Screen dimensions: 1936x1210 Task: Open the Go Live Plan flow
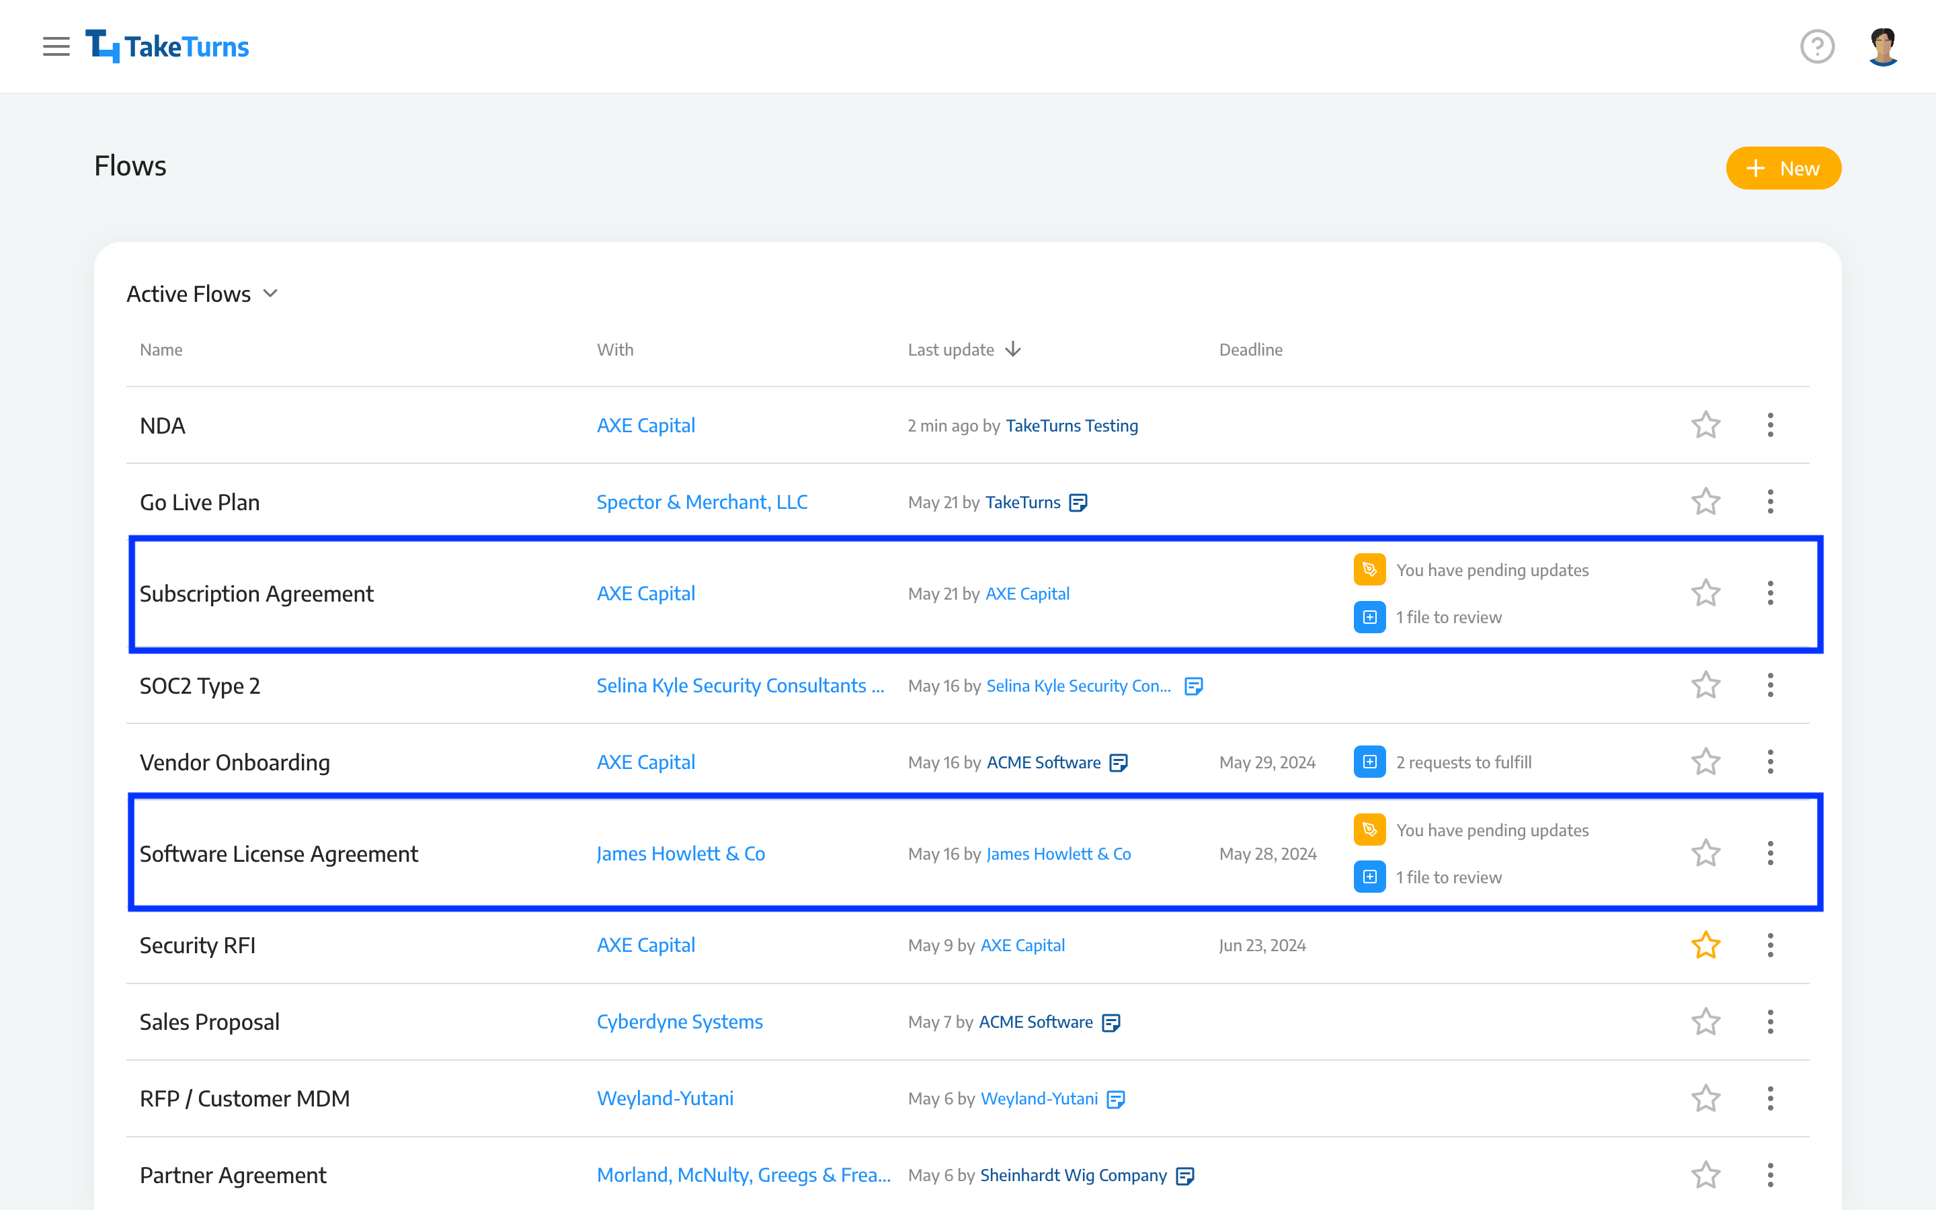(x=199, y=503)
